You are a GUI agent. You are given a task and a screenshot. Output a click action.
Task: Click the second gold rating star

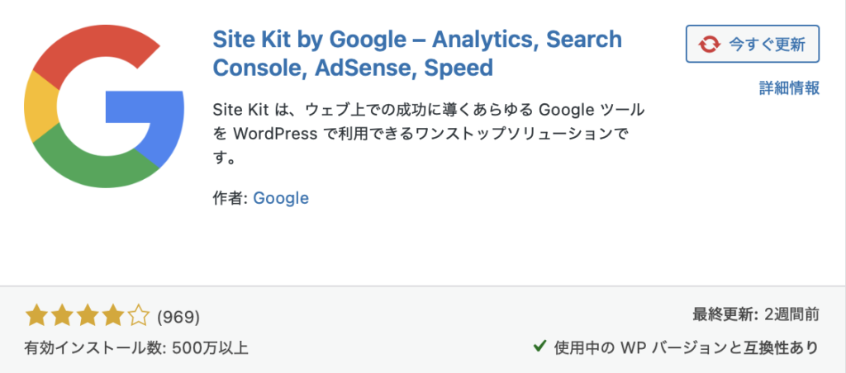point(61,315)
